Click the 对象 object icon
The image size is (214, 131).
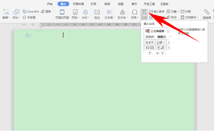coord(168,11)
